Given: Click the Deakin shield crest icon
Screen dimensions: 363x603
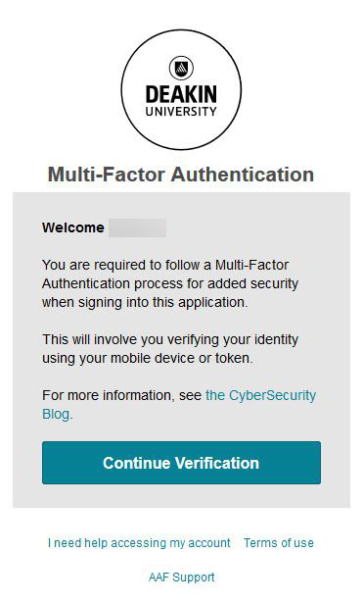Looking at the screenshot, I should coord(181,69).
